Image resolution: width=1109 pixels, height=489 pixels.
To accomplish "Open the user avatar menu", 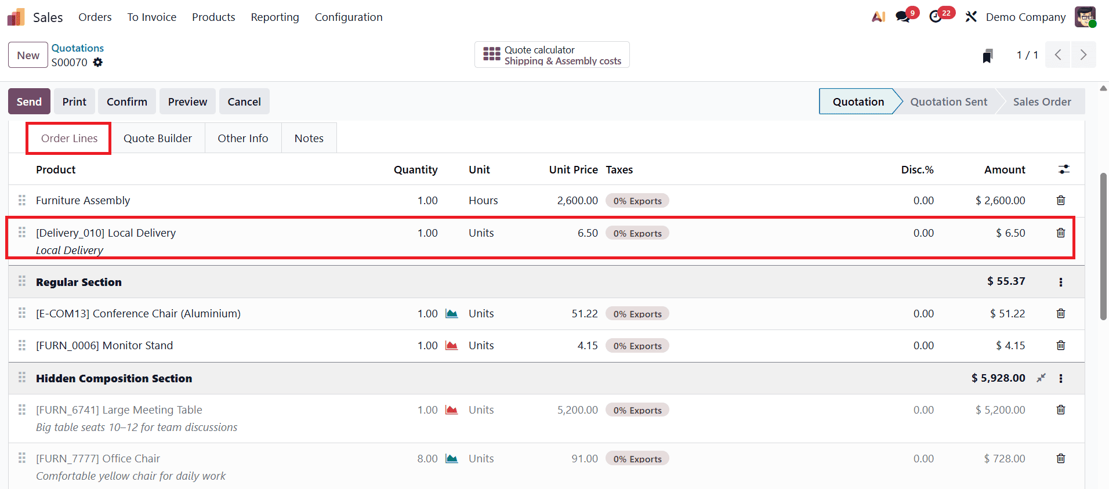I will [x=1085, y=17].
